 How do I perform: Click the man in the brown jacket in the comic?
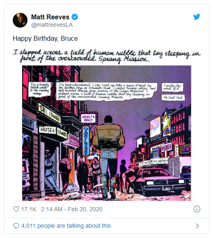[x=108, y=157]
